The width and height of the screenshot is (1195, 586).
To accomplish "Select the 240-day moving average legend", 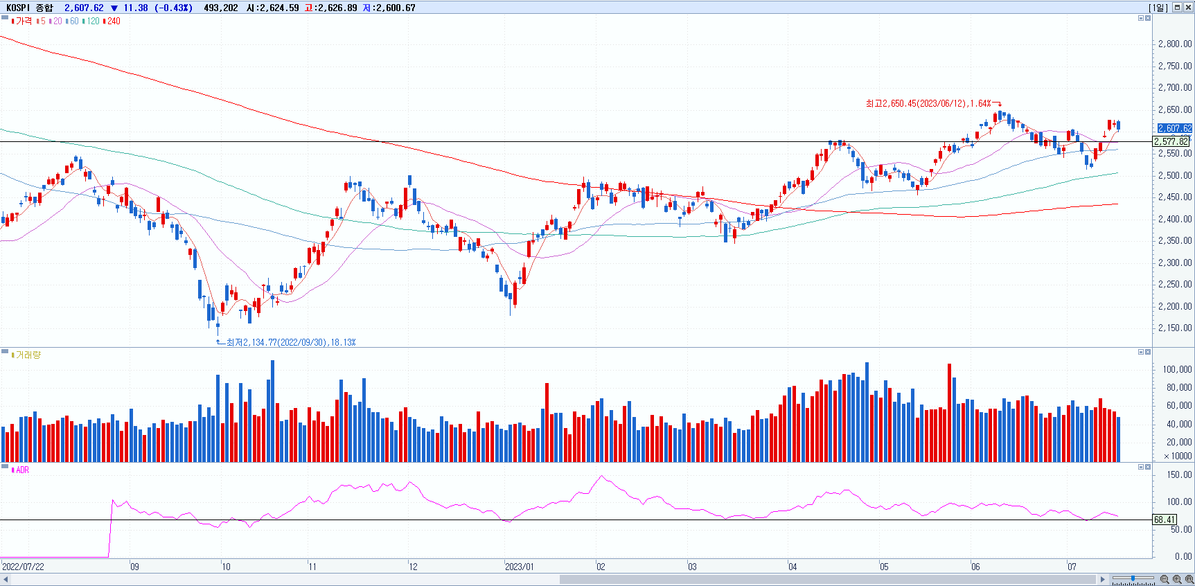I will tap(112, 21).
